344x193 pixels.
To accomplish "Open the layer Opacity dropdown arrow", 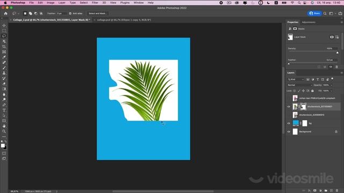I will [331, 85].
